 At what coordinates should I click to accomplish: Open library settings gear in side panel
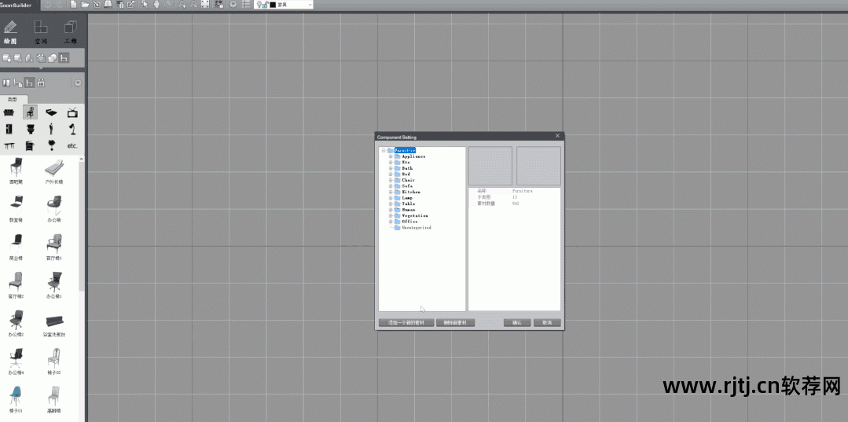78,83
